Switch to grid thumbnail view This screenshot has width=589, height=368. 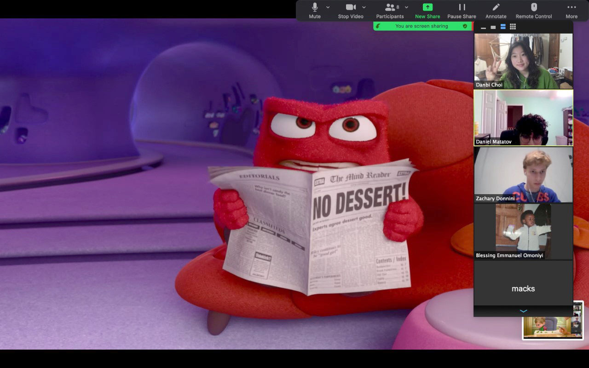tap(513, 27)
